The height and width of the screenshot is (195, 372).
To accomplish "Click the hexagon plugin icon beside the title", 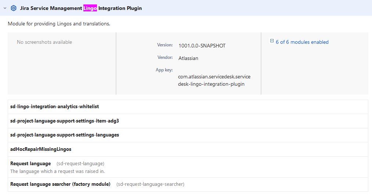I will [x=14, y=8].
